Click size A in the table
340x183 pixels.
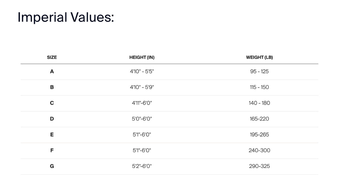click(52, 72)
